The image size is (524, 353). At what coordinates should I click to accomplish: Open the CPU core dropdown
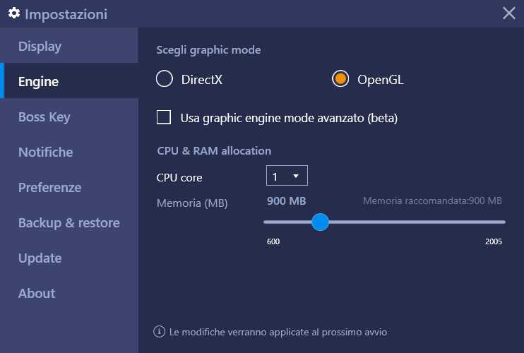click(287, 176)
